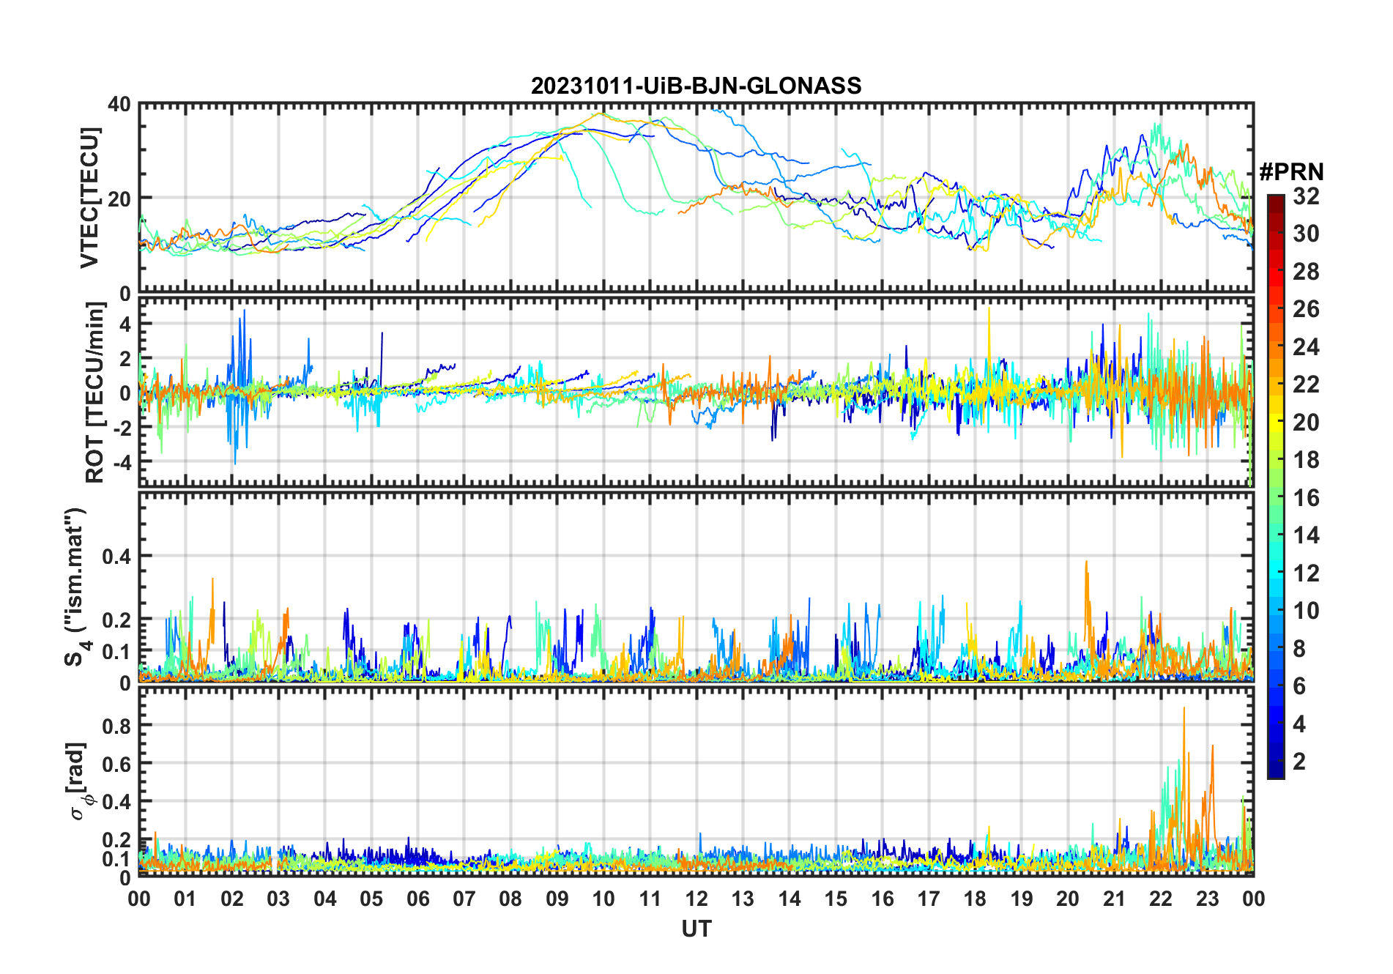Click the sigma-phi axis tick label 0.8

point(117,726)
